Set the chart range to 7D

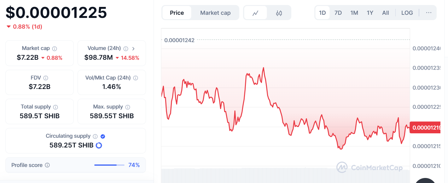(338, 13)
